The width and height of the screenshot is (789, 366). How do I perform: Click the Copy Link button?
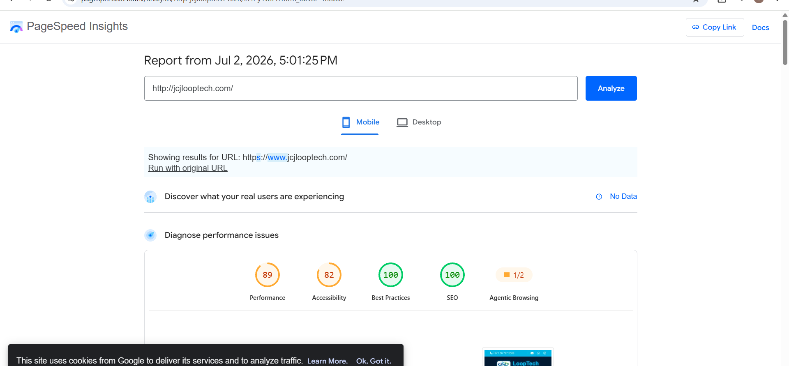(x=715, y=27)
